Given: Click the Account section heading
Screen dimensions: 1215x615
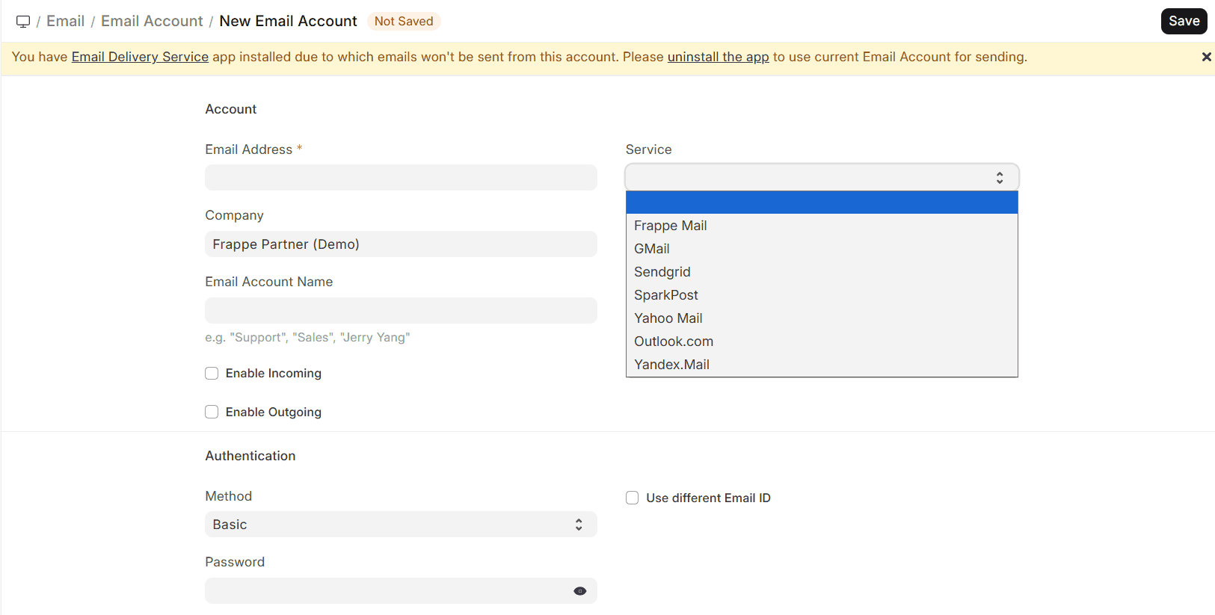Looking at the screenshot, I should 231,109.
